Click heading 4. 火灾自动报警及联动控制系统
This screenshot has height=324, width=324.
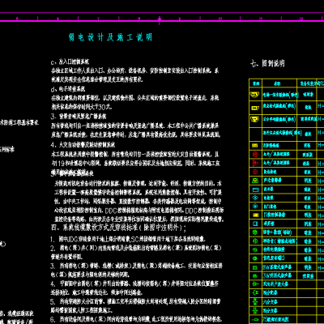tap(83, 145)
